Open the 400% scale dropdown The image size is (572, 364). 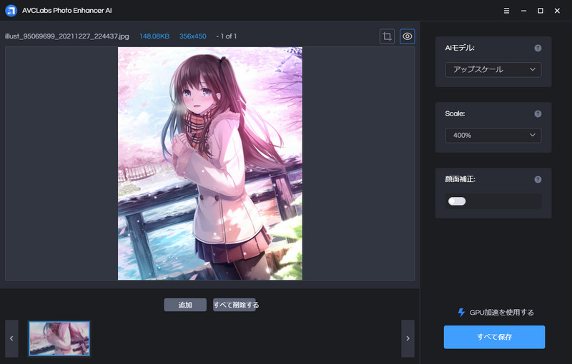(493, 136)
